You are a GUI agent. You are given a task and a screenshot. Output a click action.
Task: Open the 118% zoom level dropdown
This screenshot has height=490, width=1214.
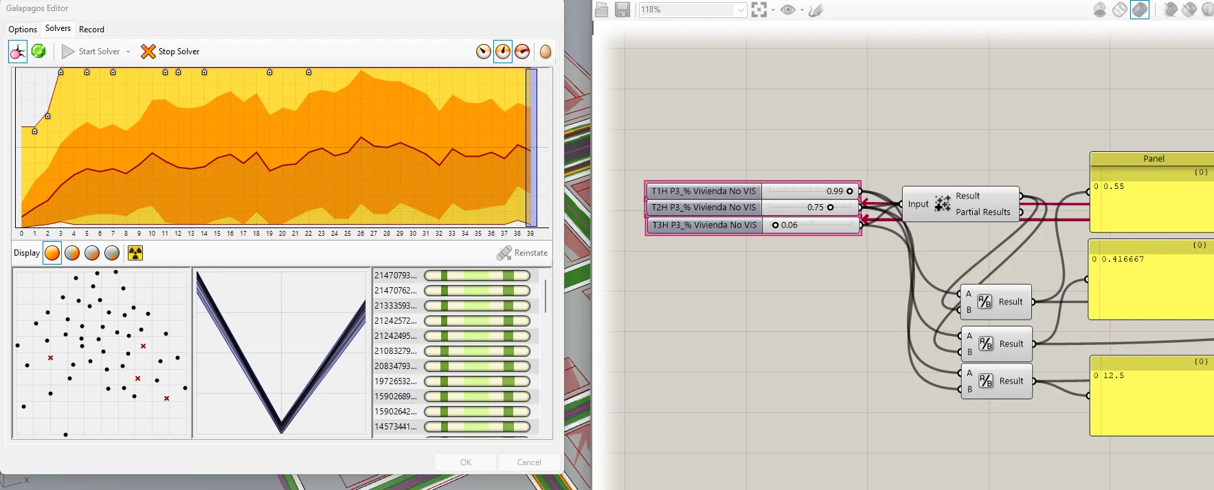(741, 10)
